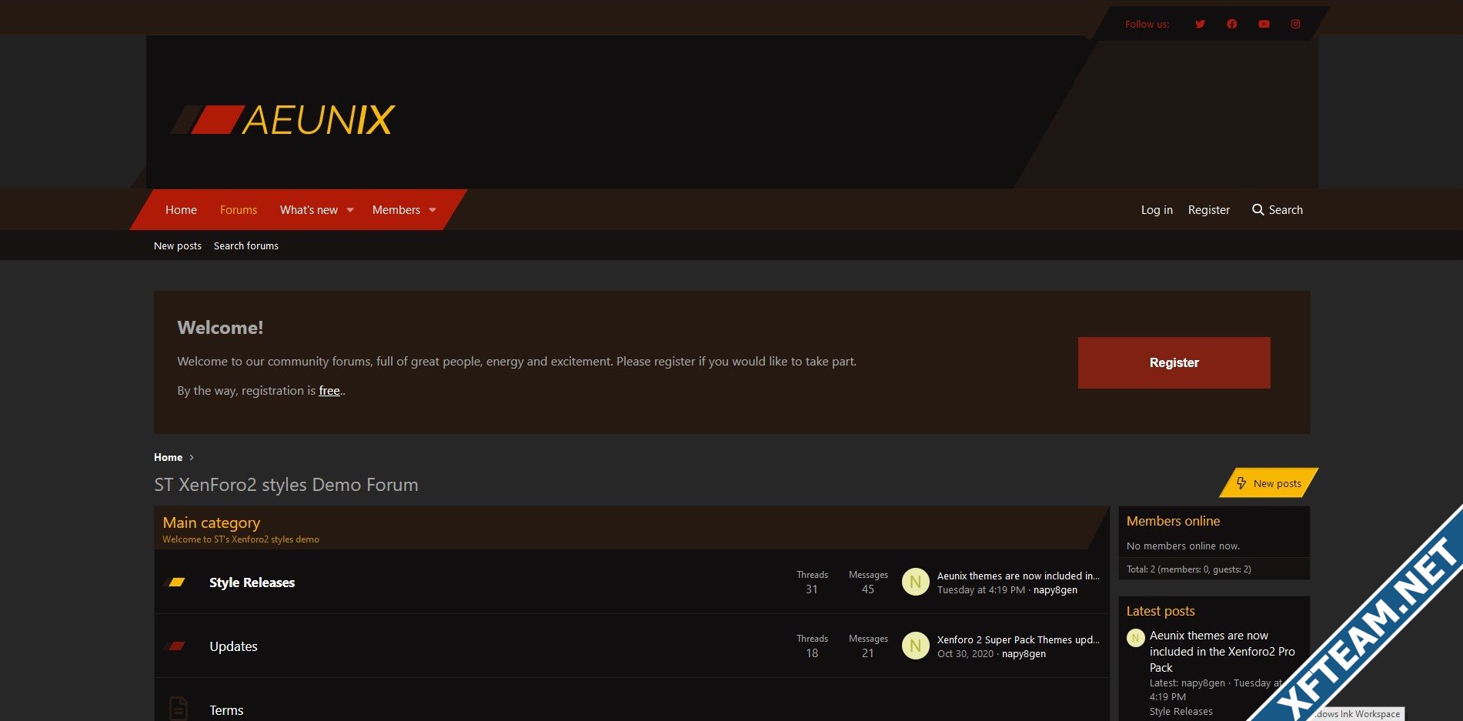Open napy8gen avatar in Style Releases row
Image resolution: width=1463 pixels, height=721 pixels.
[x=916, y=582]
